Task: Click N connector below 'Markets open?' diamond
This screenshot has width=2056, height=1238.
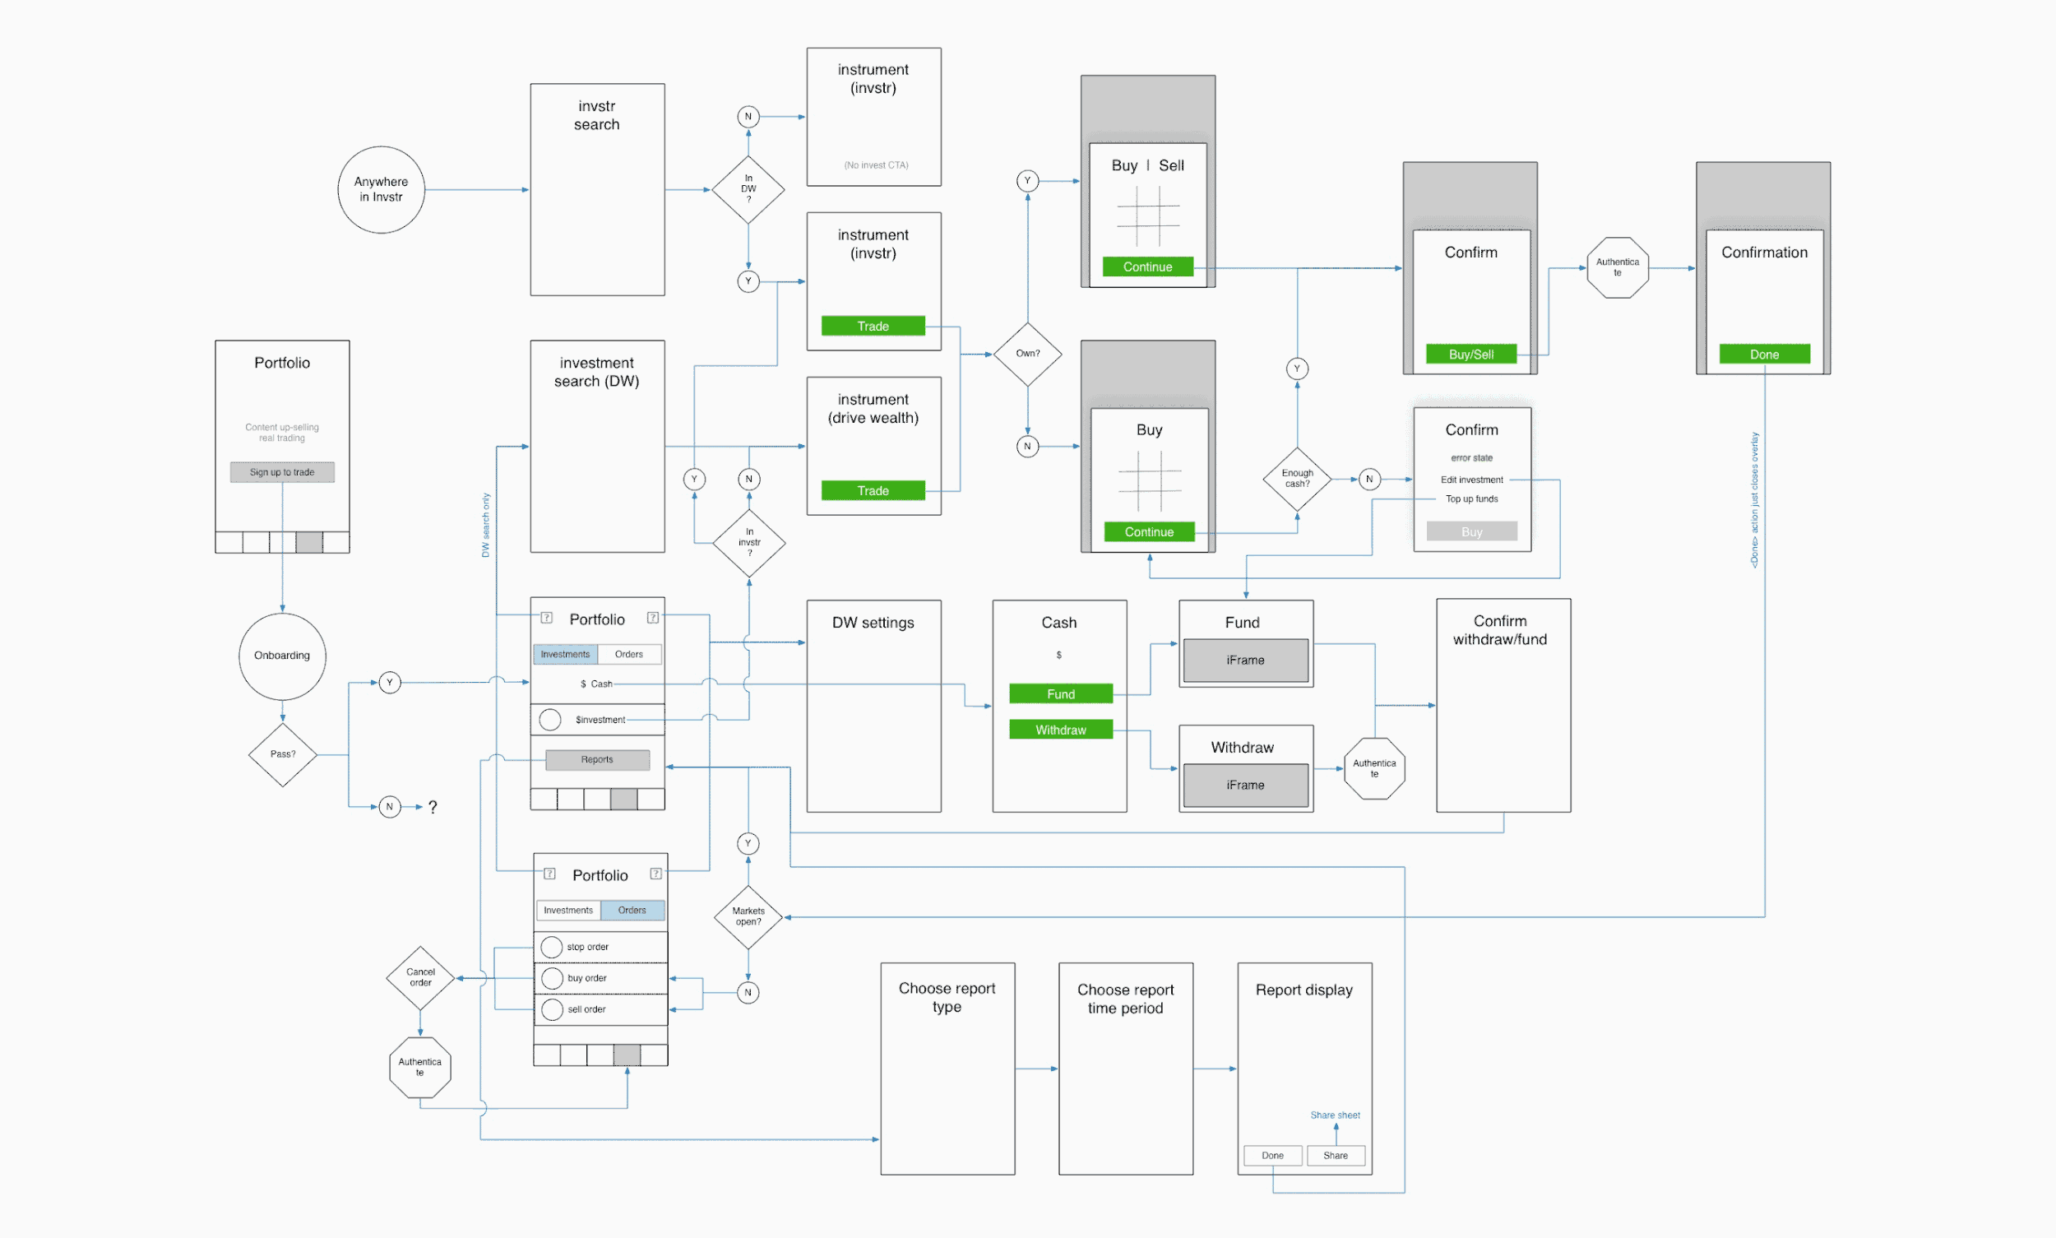Action: coord(748,992)
